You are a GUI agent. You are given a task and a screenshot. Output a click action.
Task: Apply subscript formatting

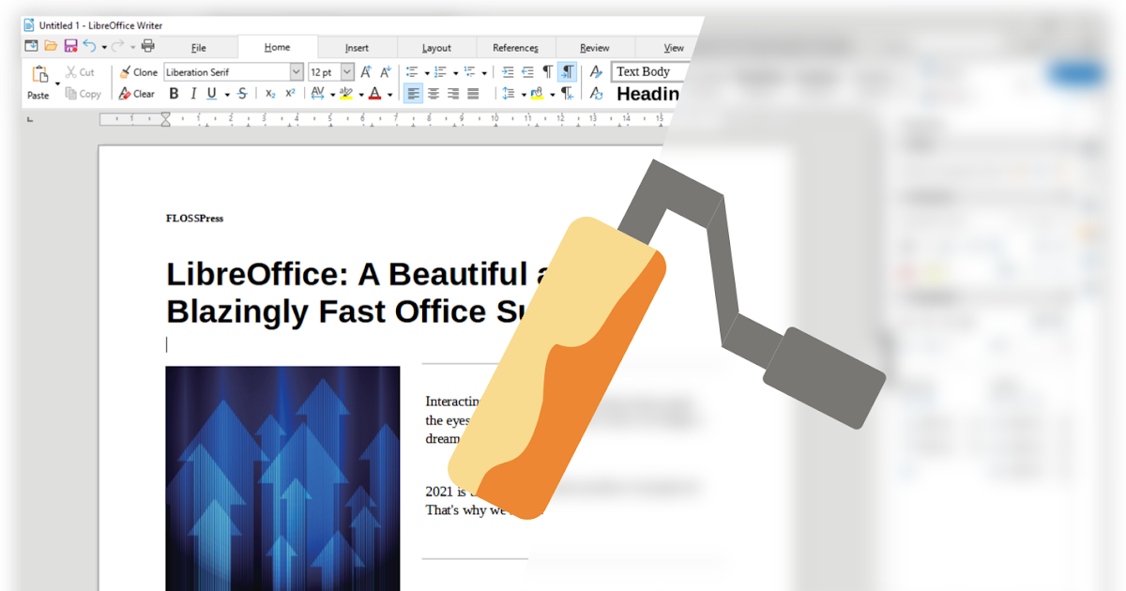click(270, 94)
